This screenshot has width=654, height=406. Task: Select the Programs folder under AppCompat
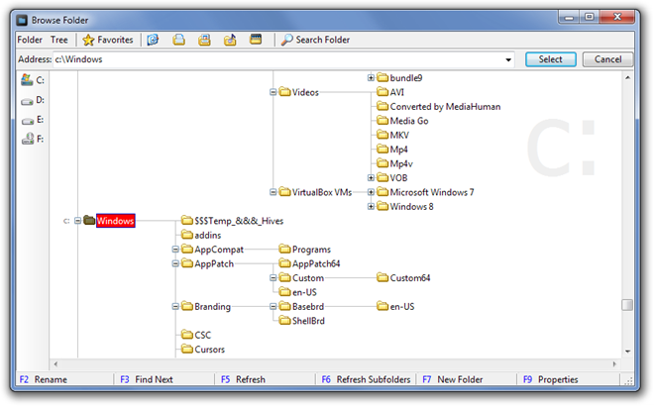[x=305, y=250]
